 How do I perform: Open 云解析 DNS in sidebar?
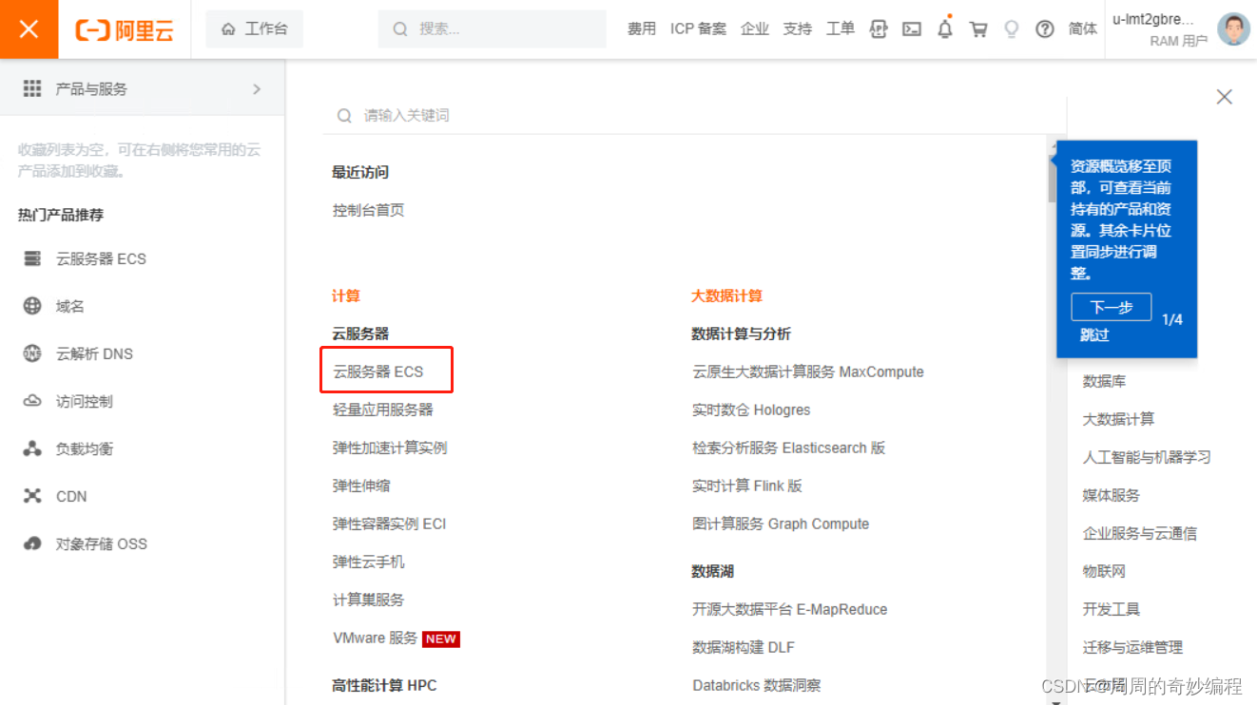(x=94, y=353)
